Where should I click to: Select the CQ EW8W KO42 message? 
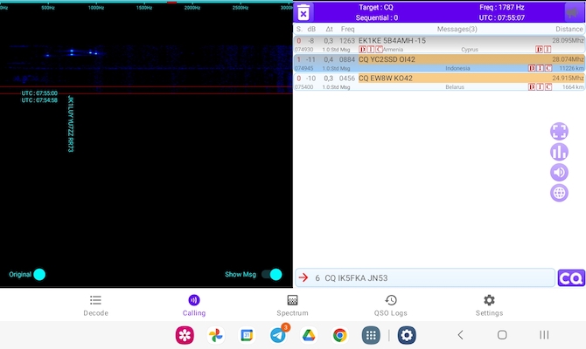tap(439, 82)
